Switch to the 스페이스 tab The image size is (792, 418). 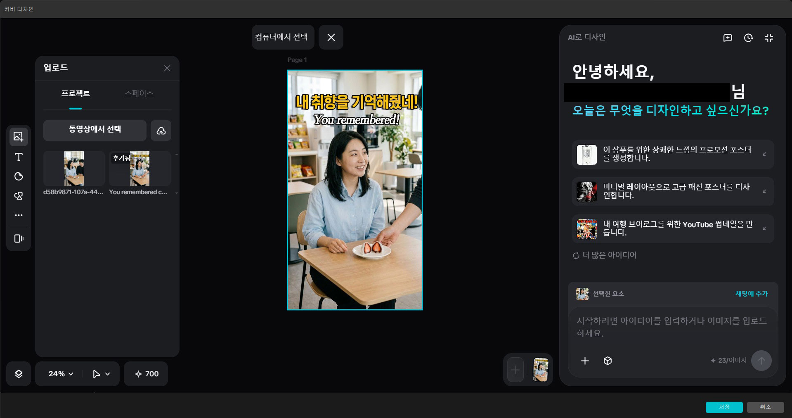[139, 94]
